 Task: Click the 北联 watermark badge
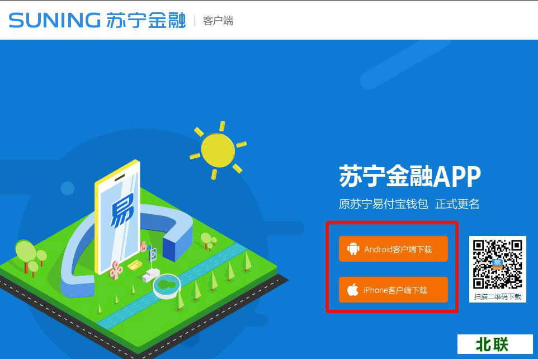click(495, 344)
